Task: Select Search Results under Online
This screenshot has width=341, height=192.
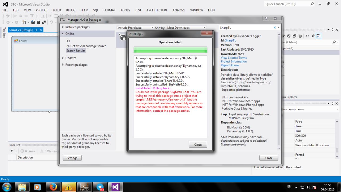Action: [76, 51]
